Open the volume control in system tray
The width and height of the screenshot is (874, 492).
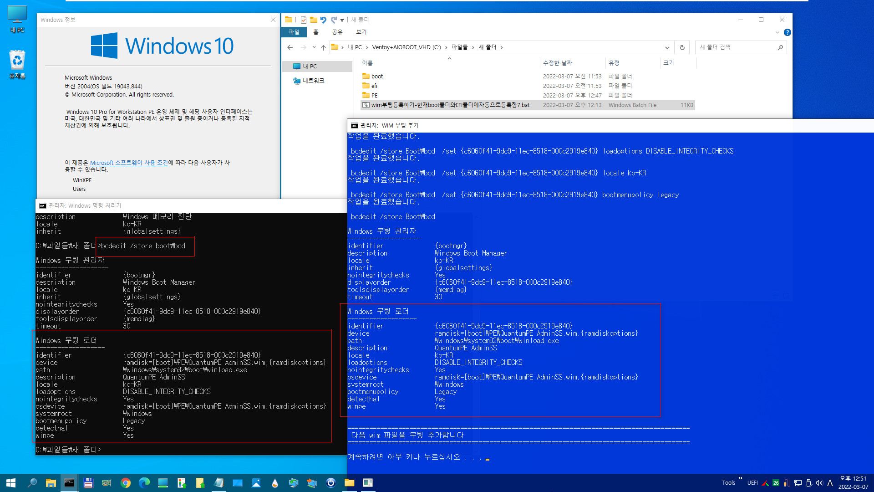click(819, 483)
